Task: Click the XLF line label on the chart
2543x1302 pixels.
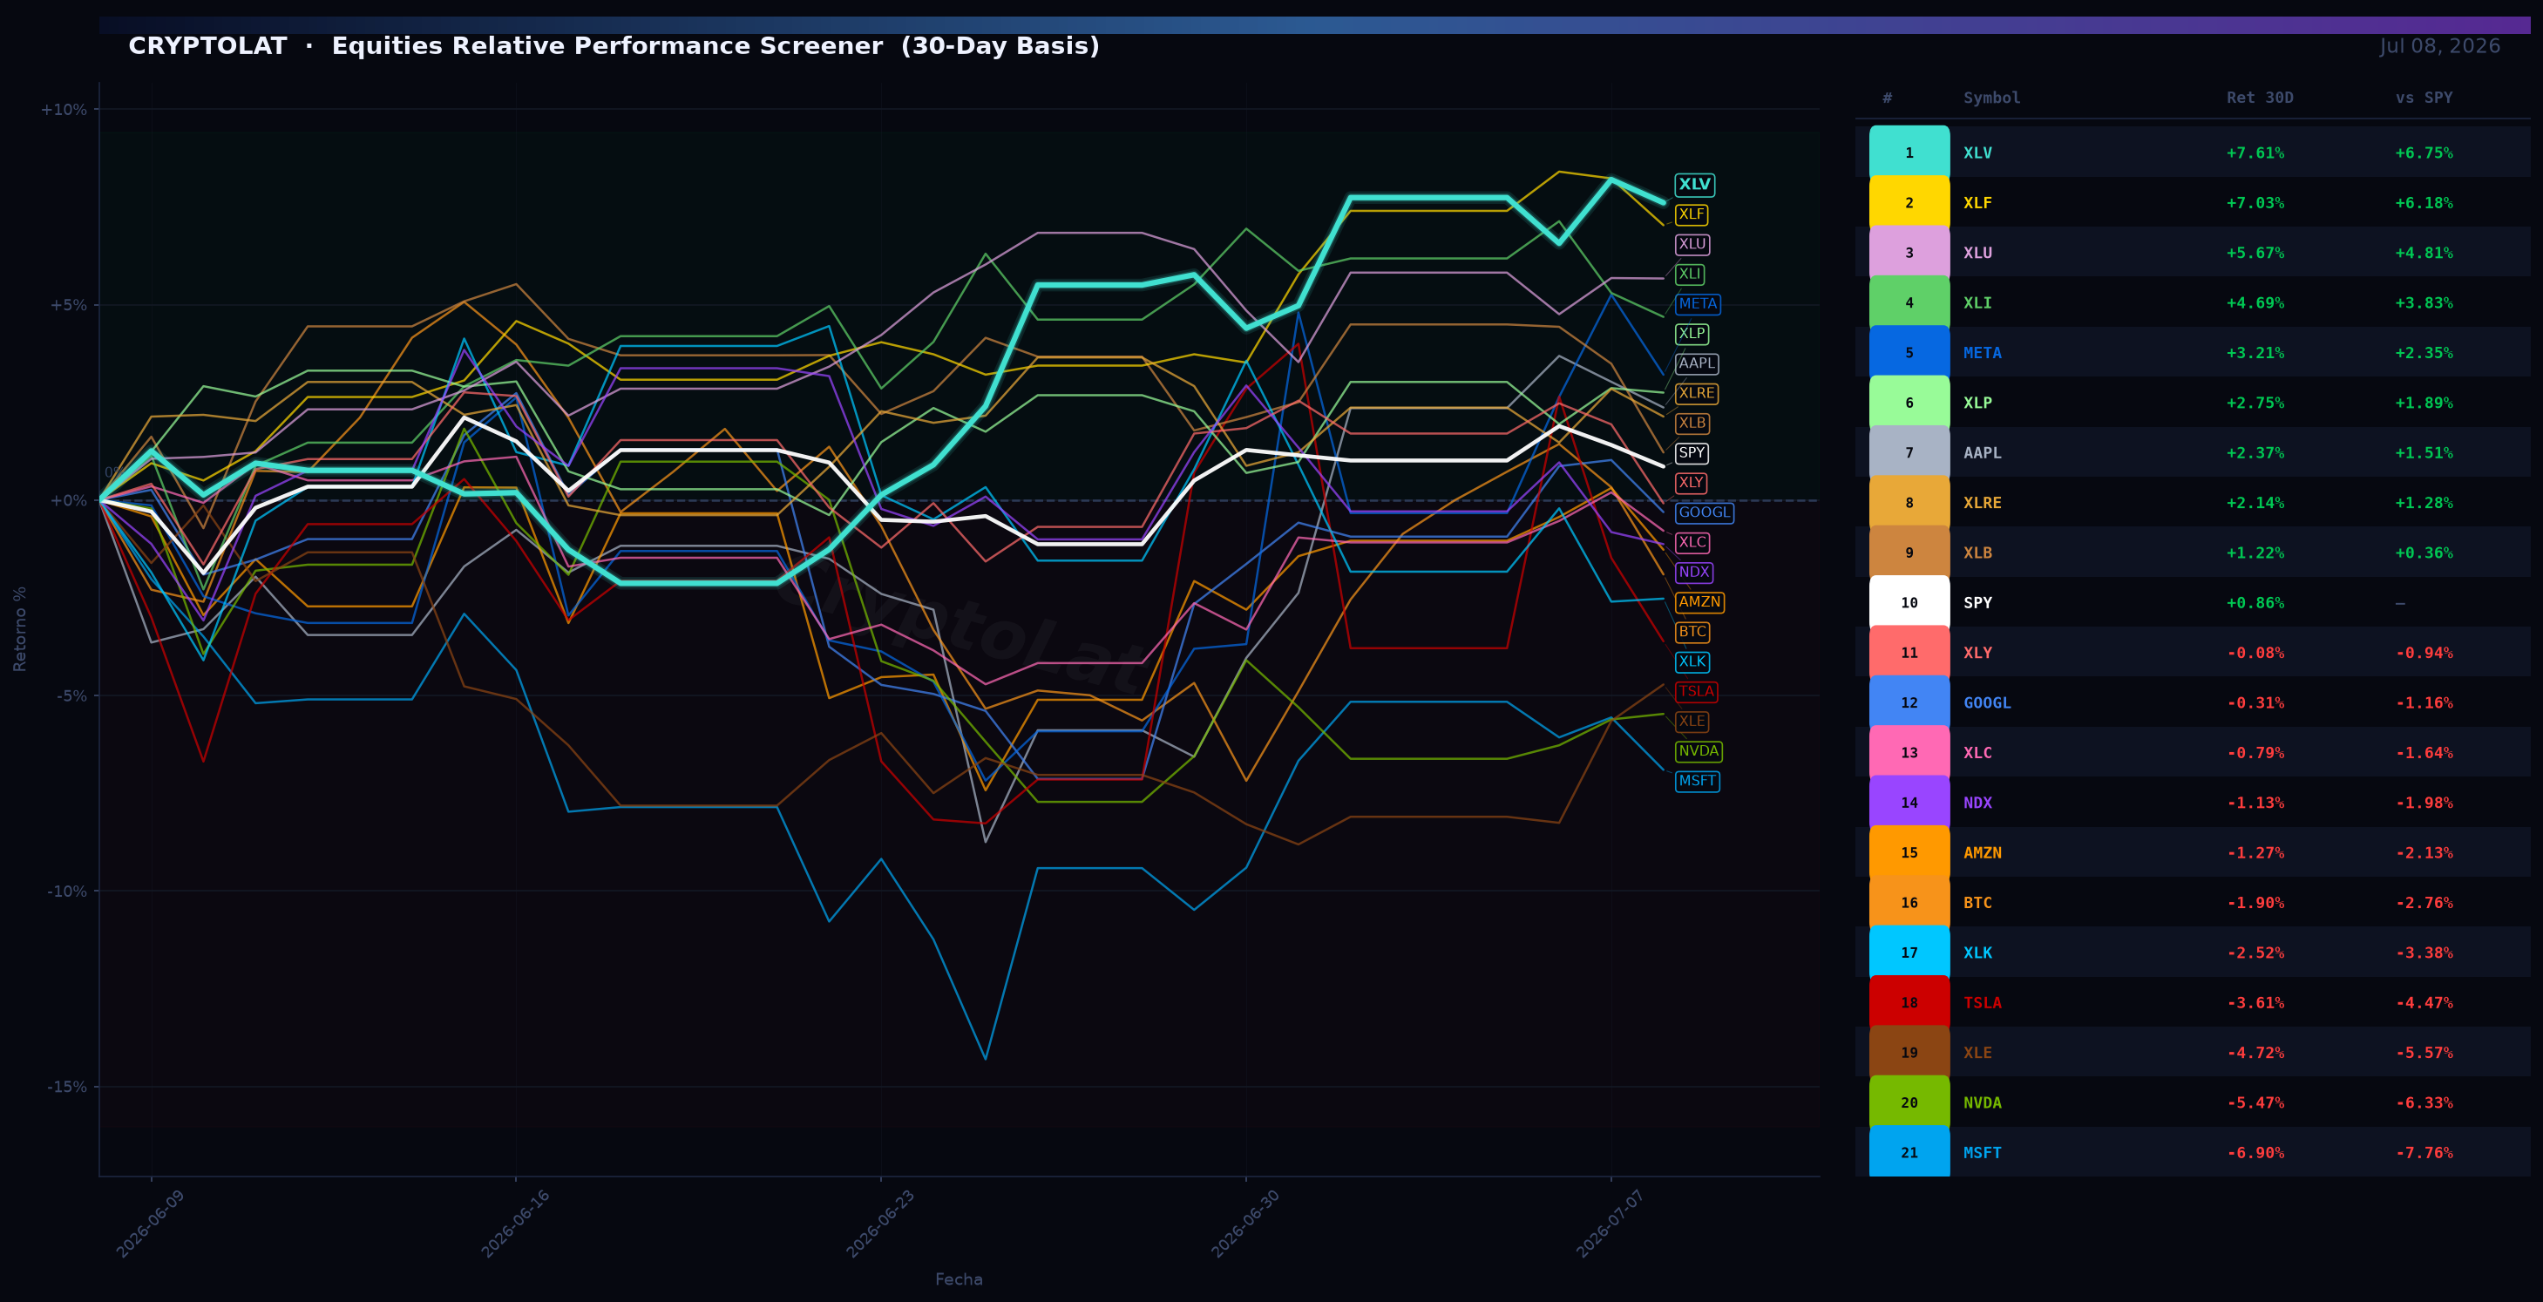Action: pos(1691,214)
